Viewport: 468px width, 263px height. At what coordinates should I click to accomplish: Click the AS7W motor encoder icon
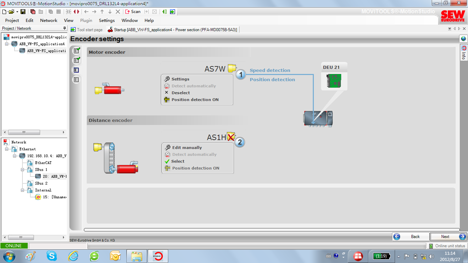(232, 68)
